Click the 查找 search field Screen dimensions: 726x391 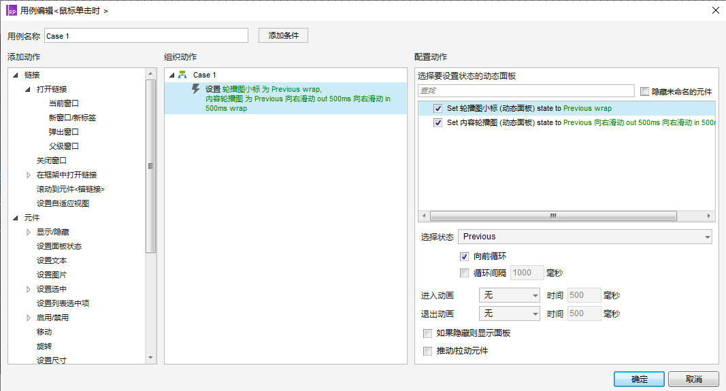click(x=526, y=90)
